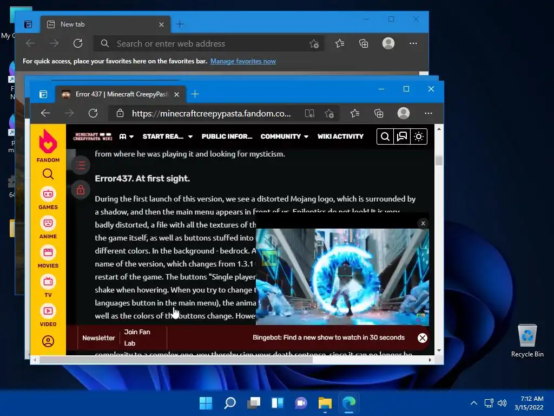Screen dimensions: 554x416
Task: Click the horizontal scrollbar of the front window
Action: tap(176, 360)
